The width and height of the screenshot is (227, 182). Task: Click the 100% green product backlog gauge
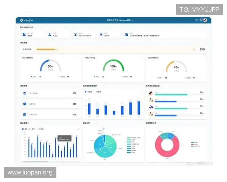(113, 66)
